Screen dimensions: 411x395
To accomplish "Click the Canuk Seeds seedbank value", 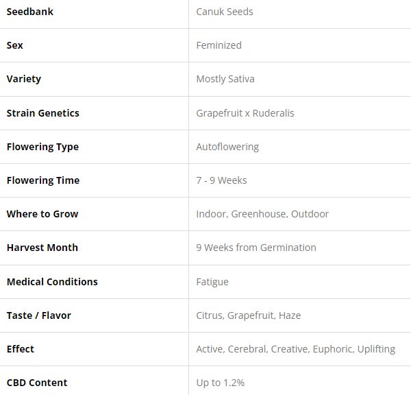I will tap(224, 12).
